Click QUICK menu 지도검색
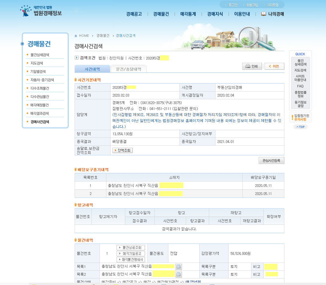Screen dimensions: 326x285 300,70
